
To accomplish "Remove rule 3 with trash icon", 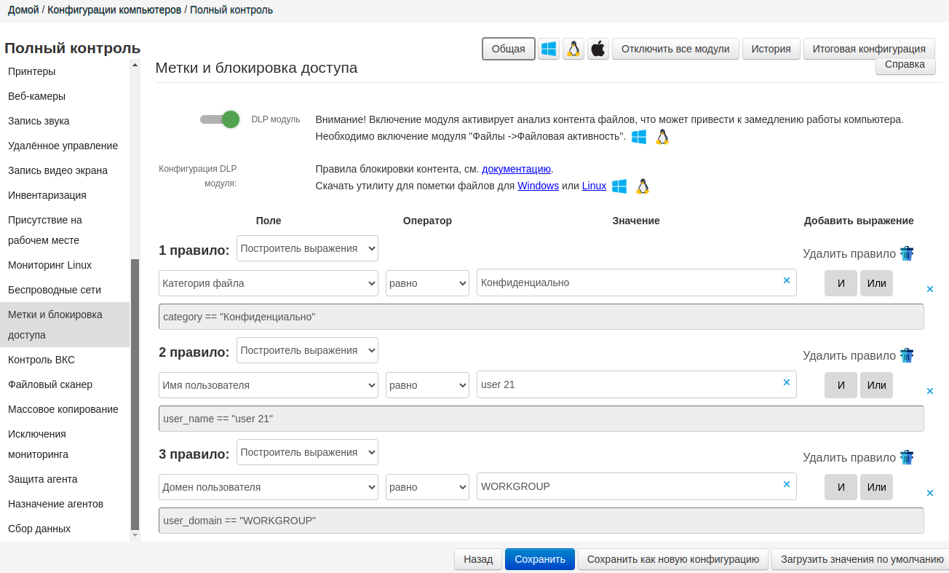I will point(907,457).
